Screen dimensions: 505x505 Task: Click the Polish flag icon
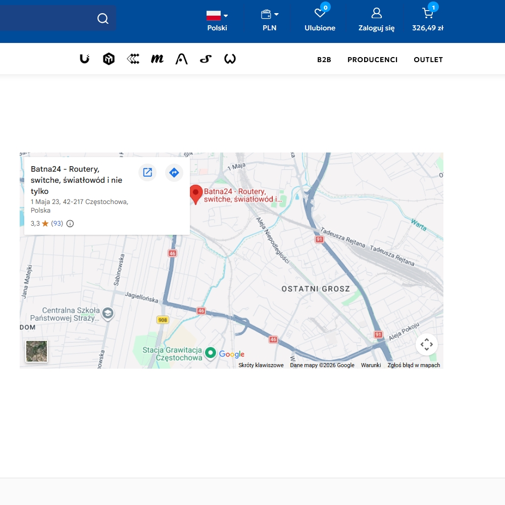[214, 15]
